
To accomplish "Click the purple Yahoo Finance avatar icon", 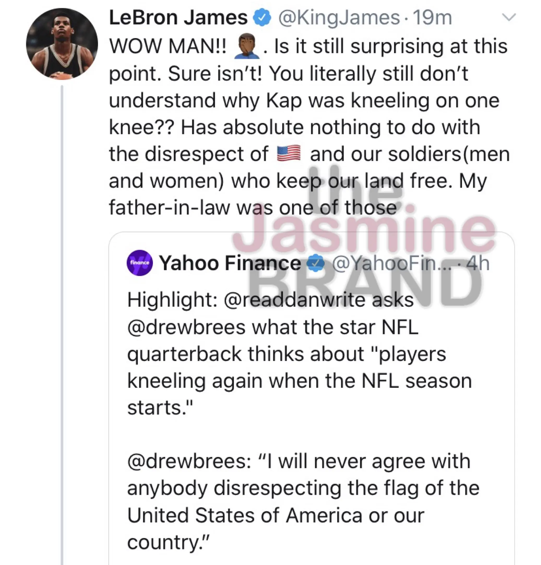I will [140, 263].
